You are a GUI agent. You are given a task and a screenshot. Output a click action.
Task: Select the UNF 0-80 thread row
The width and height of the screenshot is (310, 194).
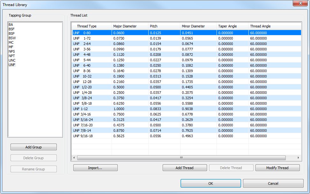point(187,33)
